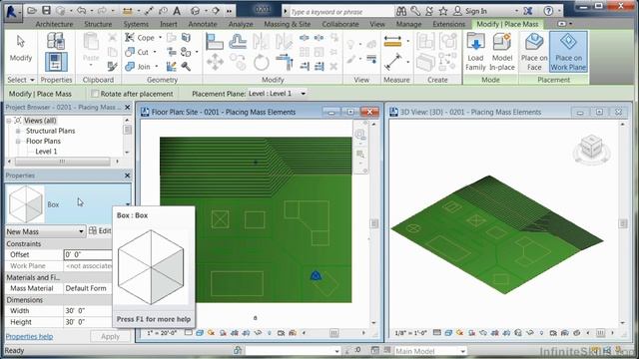The width and height of the screenshot is (639, 359).
Task: Expand the Structural Plans tree node
Action: (18, 131)
